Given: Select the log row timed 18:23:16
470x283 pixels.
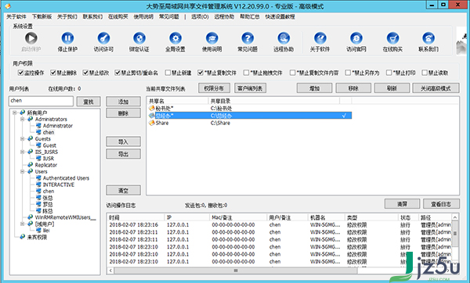Looking at the screenshot, I should point(279,224).
